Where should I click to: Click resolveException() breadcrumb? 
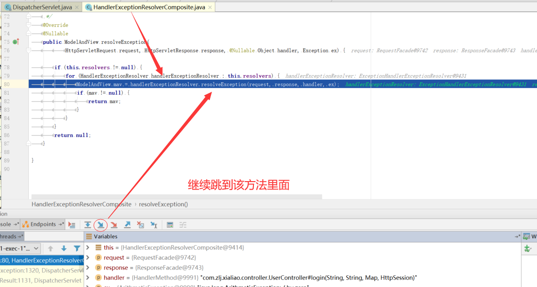163,204
